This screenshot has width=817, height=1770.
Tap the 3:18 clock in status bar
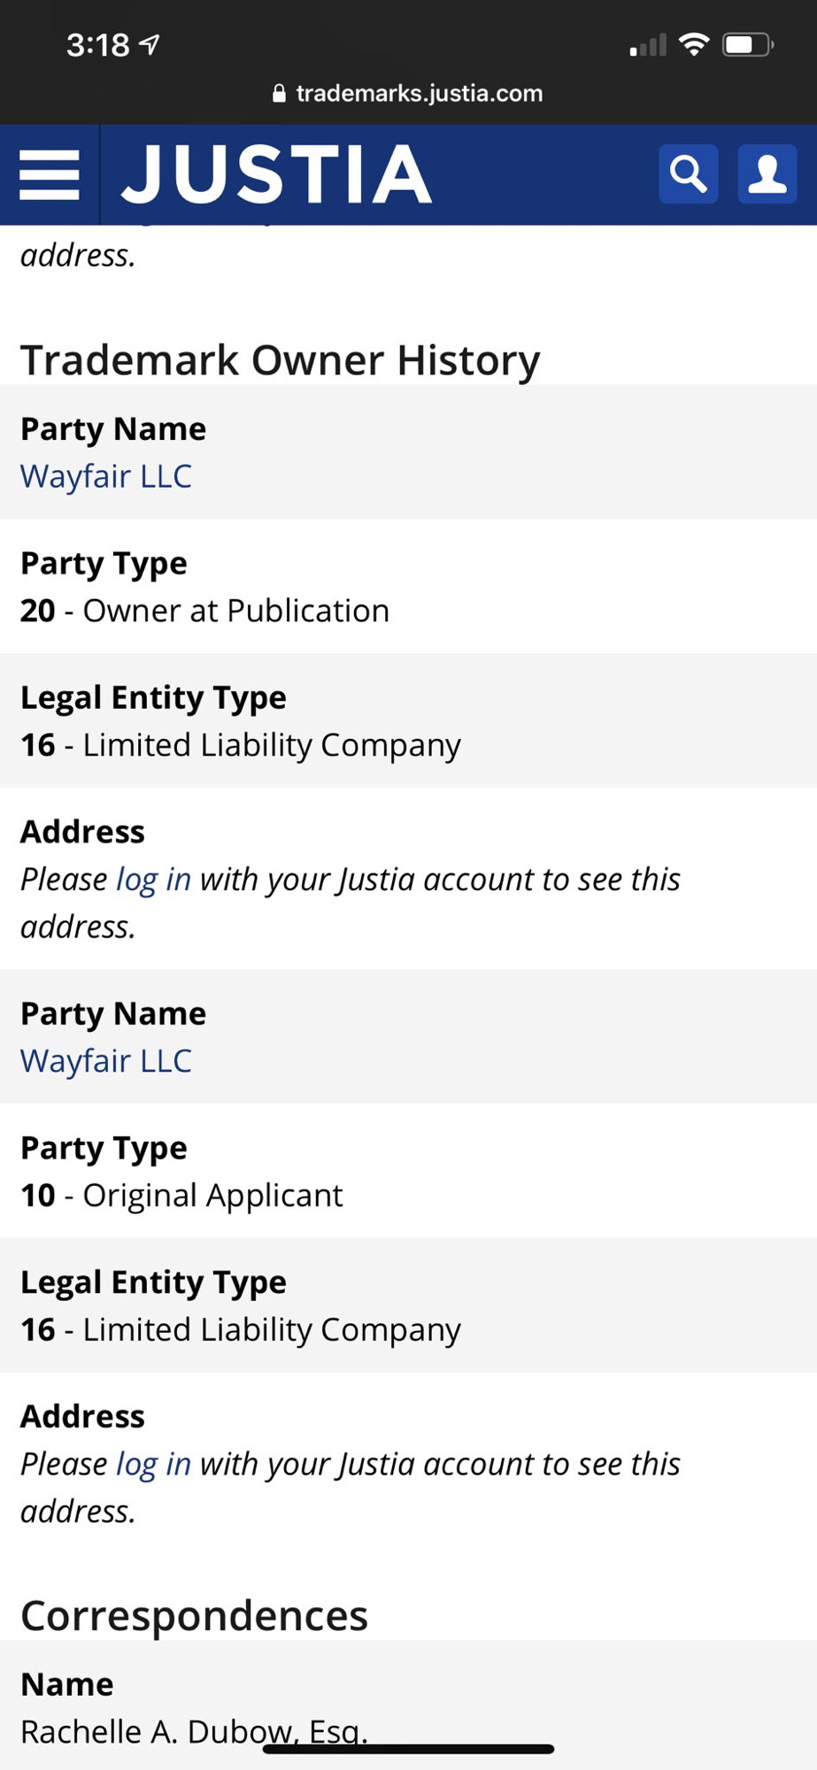pos(97,44)
